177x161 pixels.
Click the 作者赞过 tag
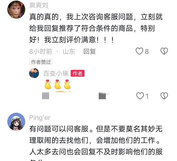point(41,62)
